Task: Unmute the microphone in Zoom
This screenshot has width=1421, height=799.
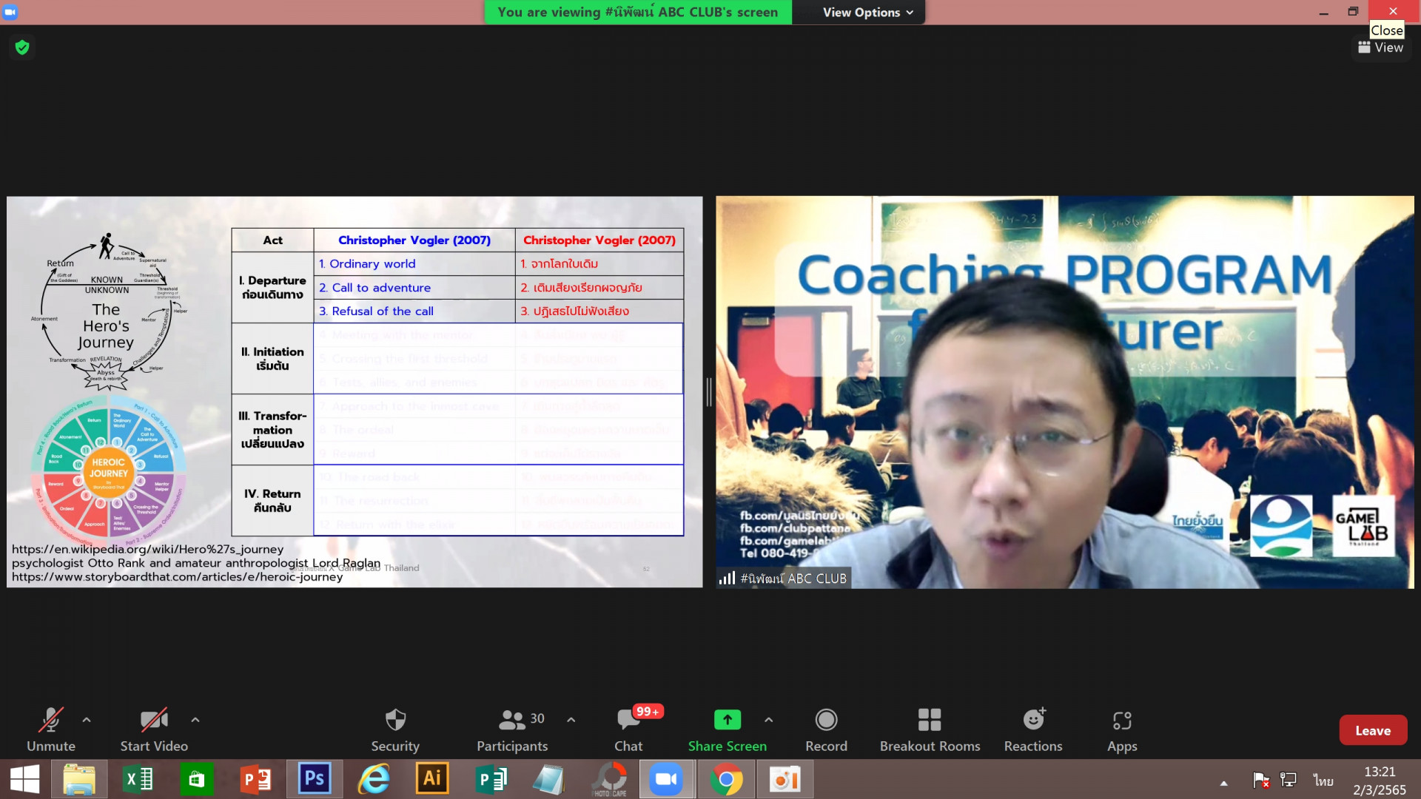Action: point(51,729)
